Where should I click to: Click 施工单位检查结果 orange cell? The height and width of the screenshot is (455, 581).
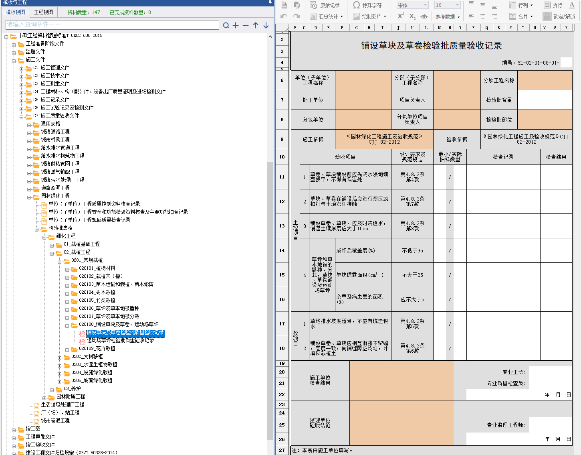click(x=401, y=380)
